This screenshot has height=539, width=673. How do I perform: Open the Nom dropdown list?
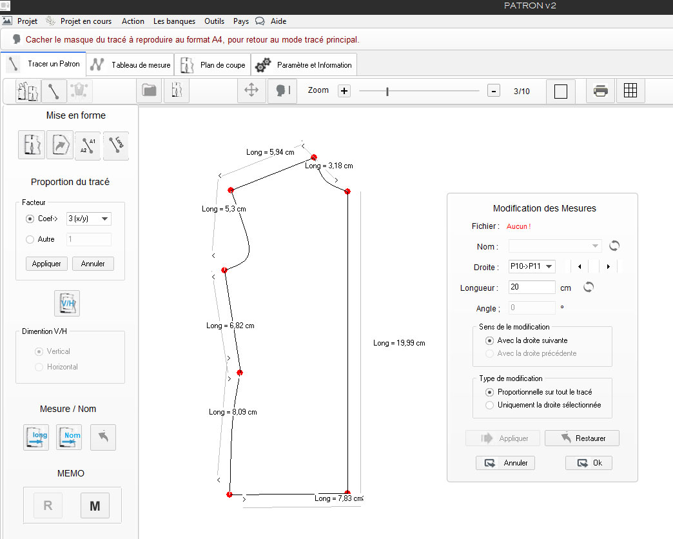point(555,246)
